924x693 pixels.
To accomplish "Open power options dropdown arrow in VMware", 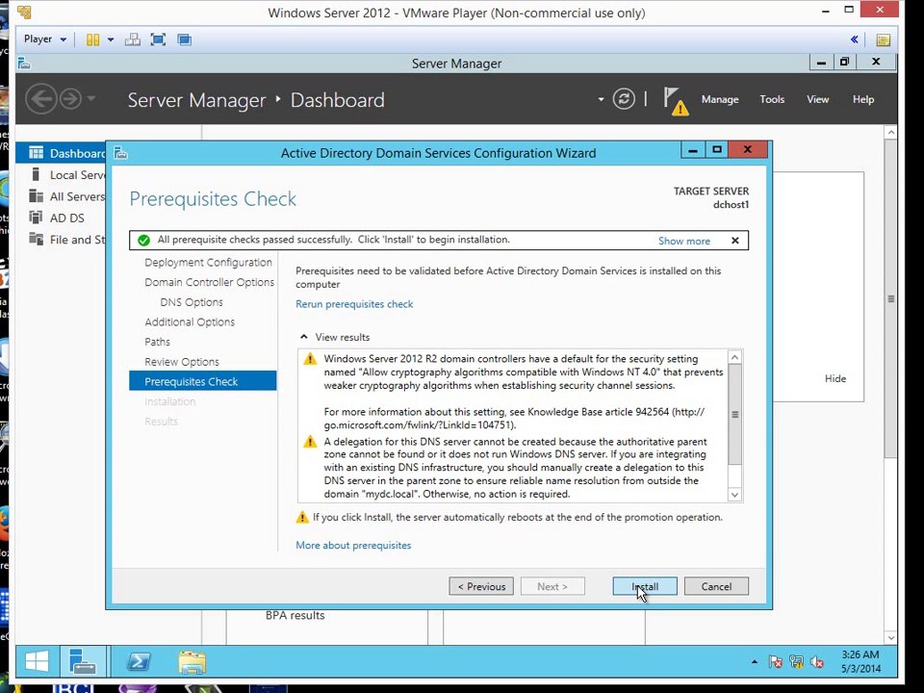I will (110, 39).
